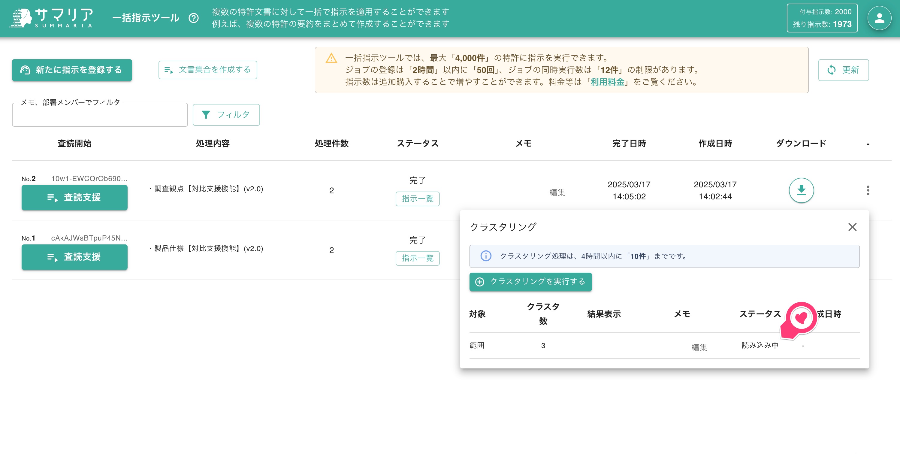
Task: Click warning icon in limit notice
Action: coord(331,58)
